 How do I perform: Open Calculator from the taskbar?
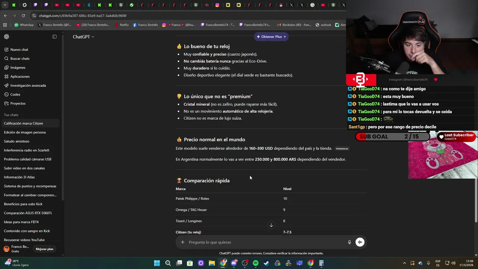(321, 263)
